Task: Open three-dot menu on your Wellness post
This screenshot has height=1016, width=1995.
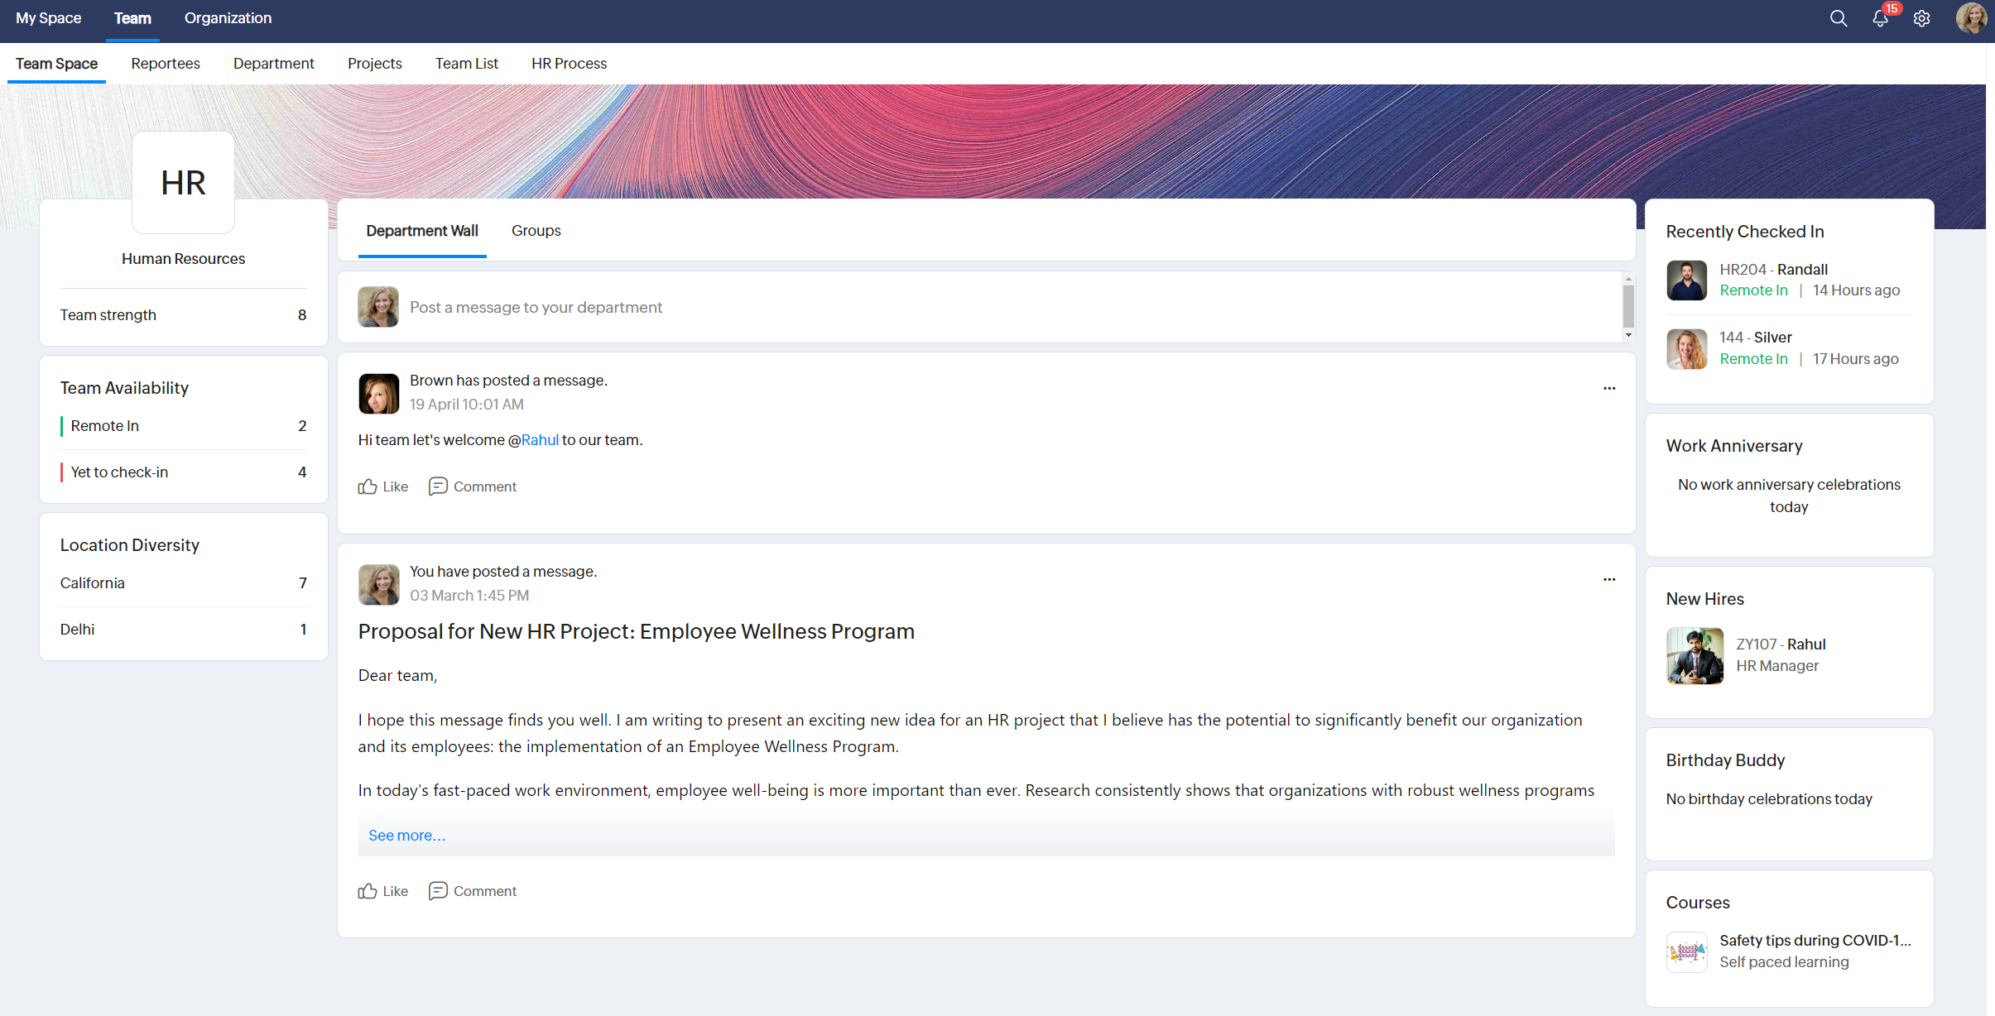Action: tap(1608, 579)
